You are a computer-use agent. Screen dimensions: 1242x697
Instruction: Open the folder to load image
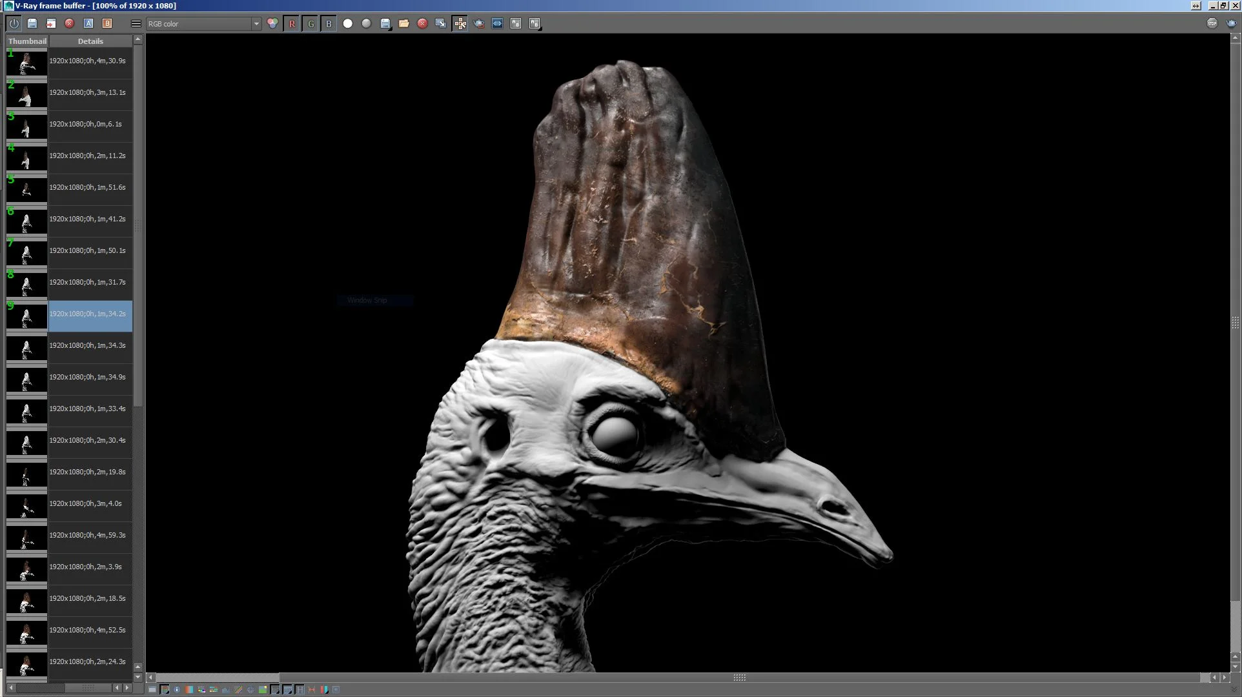[x=404, y=24]
